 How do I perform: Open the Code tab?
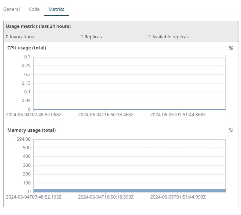[34, 9]
